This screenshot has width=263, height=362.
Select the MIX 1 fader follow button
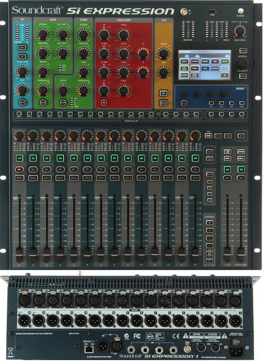[x=19, y=114]
